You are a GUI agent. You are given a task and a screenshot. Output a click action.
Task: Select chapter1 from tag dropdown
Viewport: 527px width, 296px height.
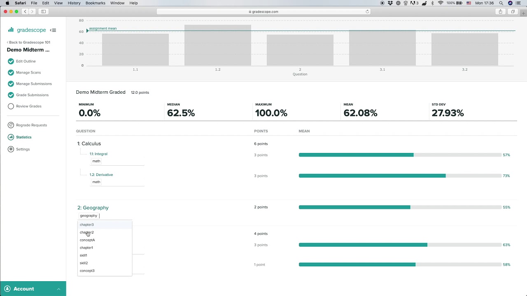point(105,248)
